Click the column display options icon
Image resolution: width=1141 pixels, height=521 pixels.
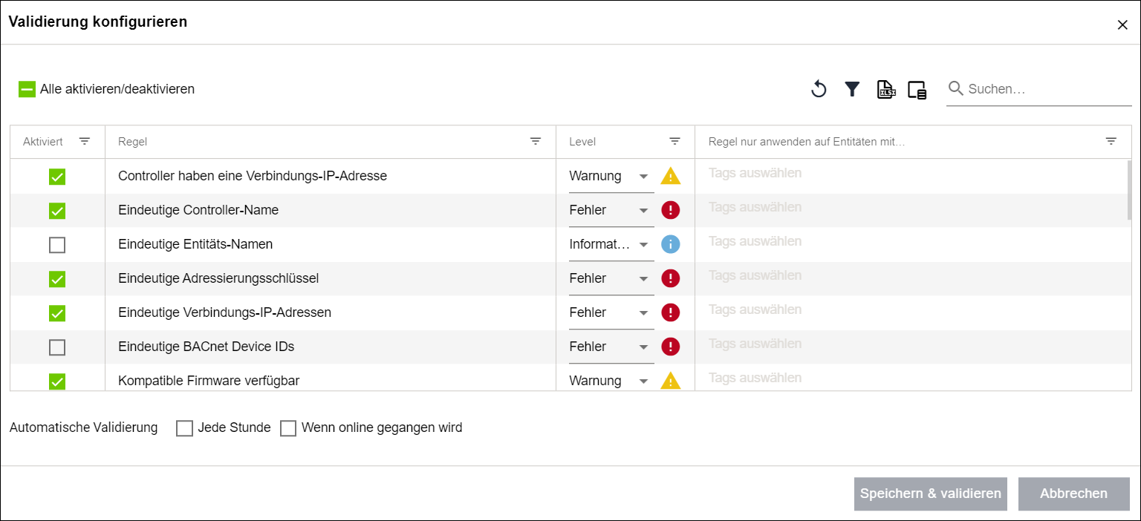click(917, 90)
